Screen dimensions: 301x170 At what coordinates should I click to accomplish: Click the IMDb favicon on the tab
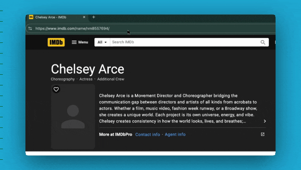tap(31, 17)
